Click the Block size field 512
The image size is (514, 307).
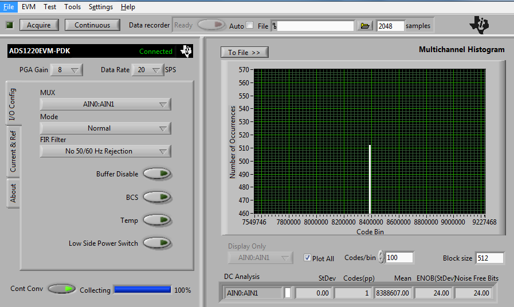[490, 258]
